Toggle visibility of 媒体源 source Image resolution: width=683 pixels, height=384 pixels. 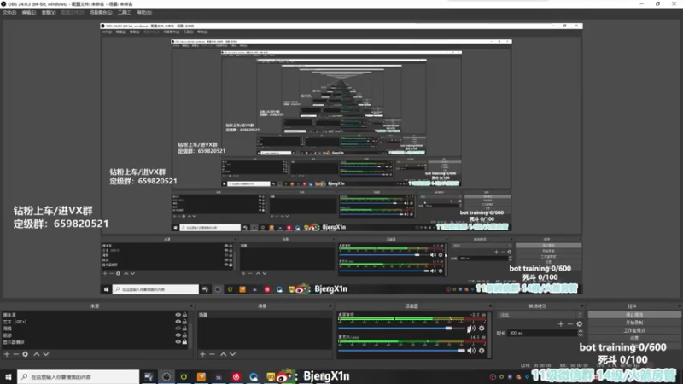click(178, 315)
